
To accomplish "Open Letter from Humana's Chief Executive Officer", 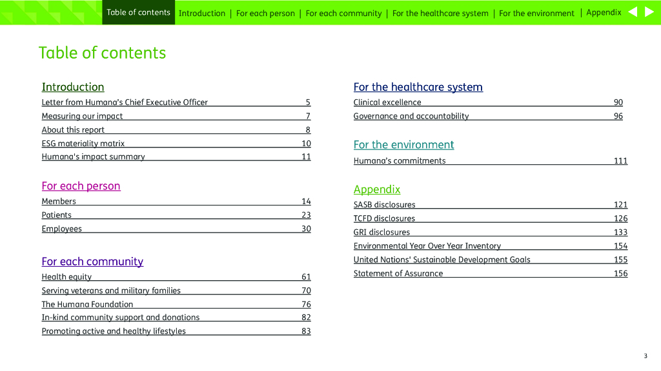I will (176, 102).
